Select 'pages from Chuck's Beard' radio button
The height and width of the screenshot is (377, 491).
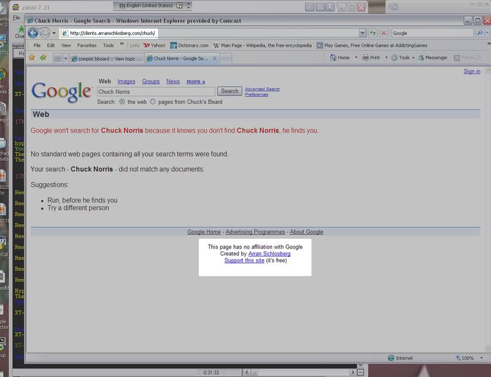point(152,101)
